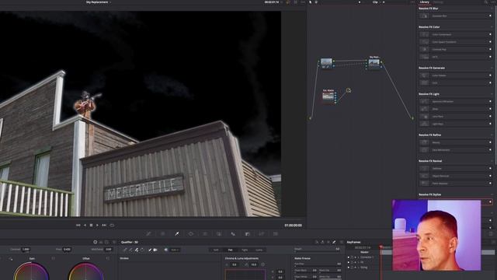Image resolution: width=497 pixels, height=280 pixels.
Task: Toggle favorite star for Color Space Transform
Action: (490, 41)
